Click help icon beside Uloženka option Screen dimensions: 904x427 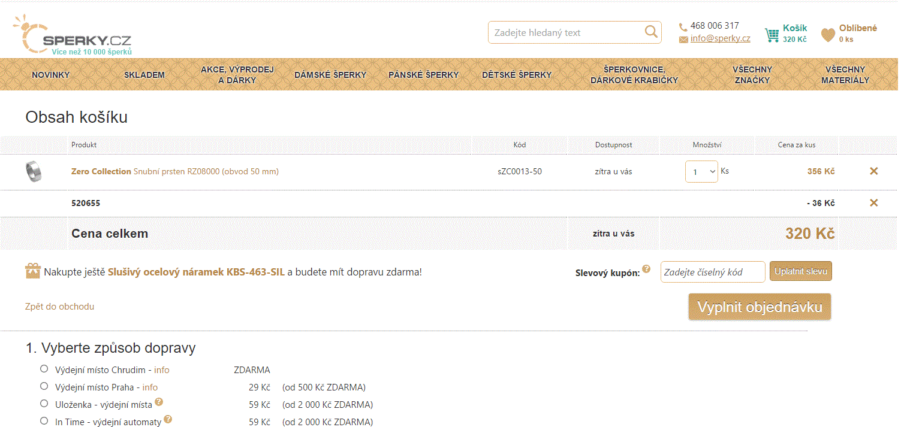pos(159,402)
